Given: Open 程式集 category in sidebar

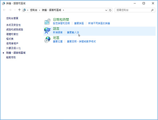Looking at the screenshot, I should click(x=10, y=39).
